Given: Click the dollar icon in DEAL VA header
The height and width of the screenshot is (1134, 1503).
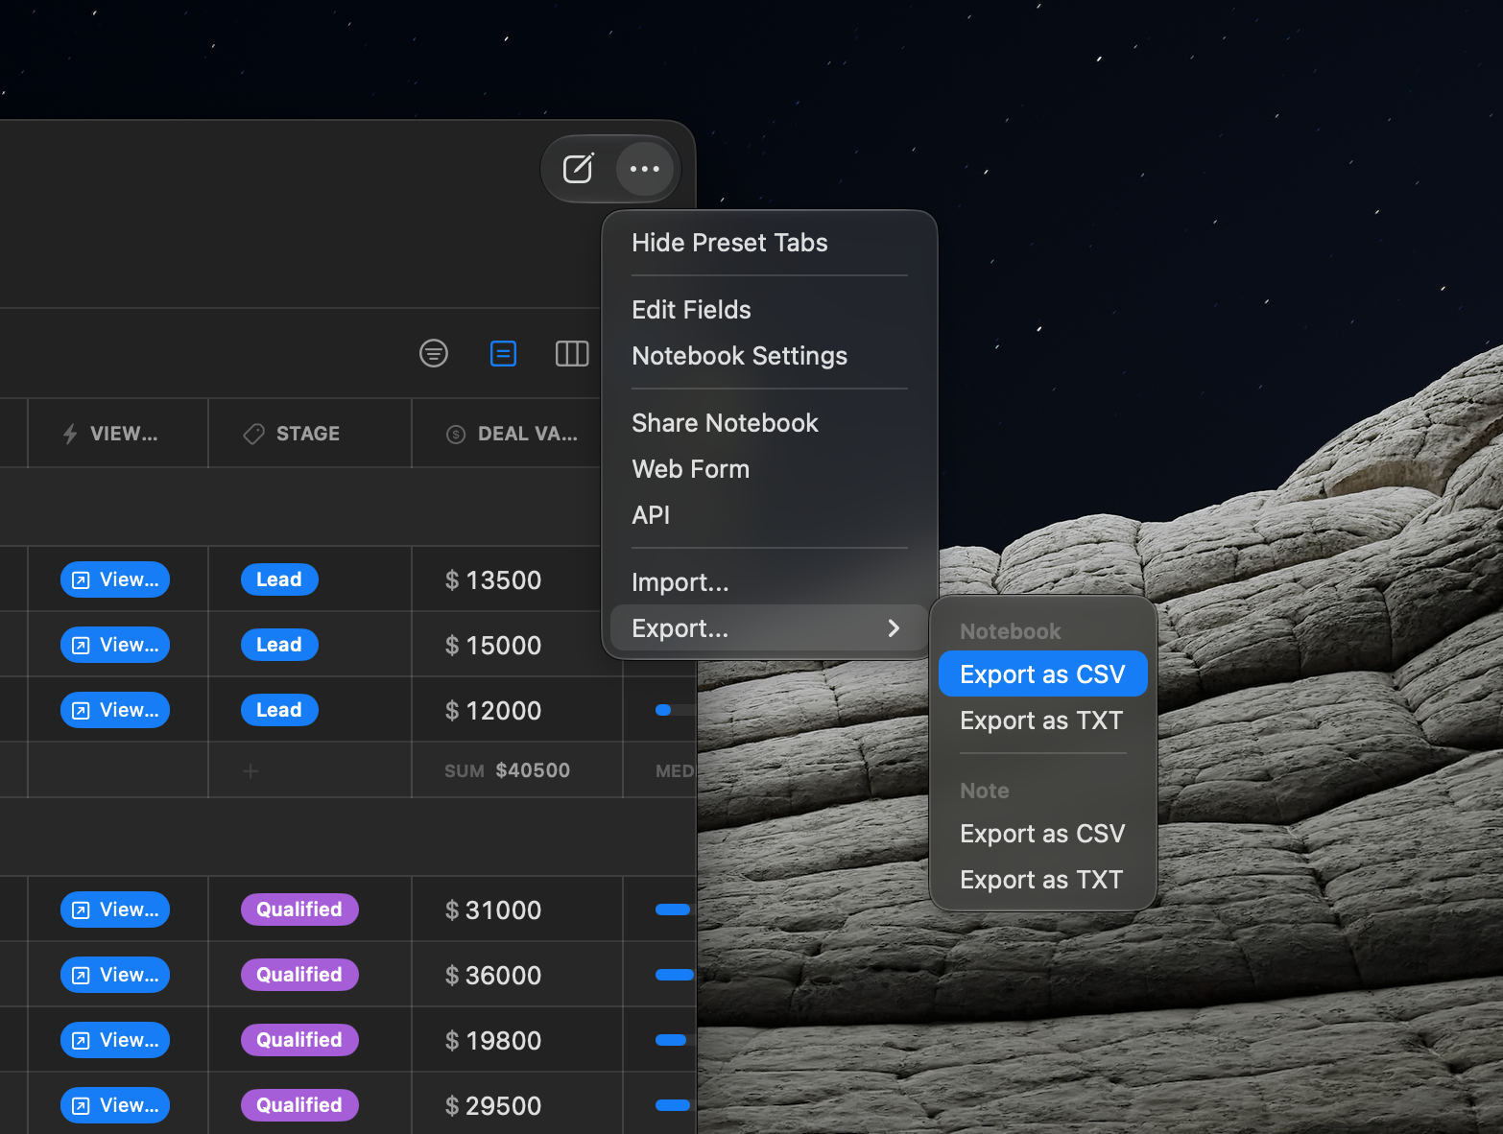Looking at the screenshot, I should (456, 435).
